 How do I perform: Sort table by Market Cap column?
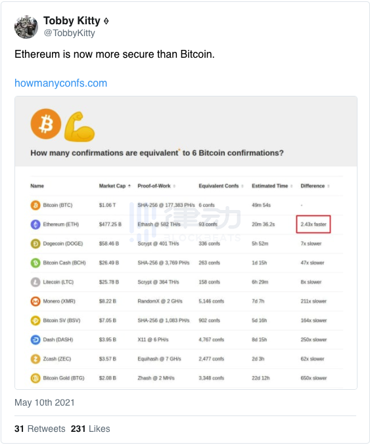[115, 186]
